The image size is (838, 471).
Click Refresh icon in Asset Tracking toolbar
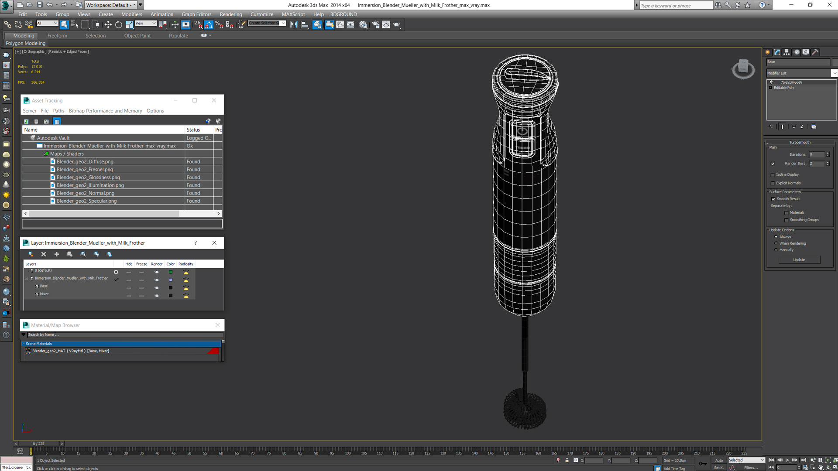click(x=26, y=121)
